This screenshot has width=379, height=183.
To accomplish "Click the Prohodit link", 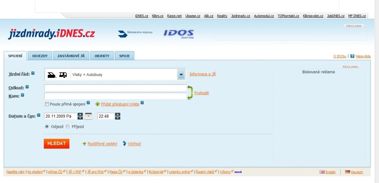I will tap(202, 93).
